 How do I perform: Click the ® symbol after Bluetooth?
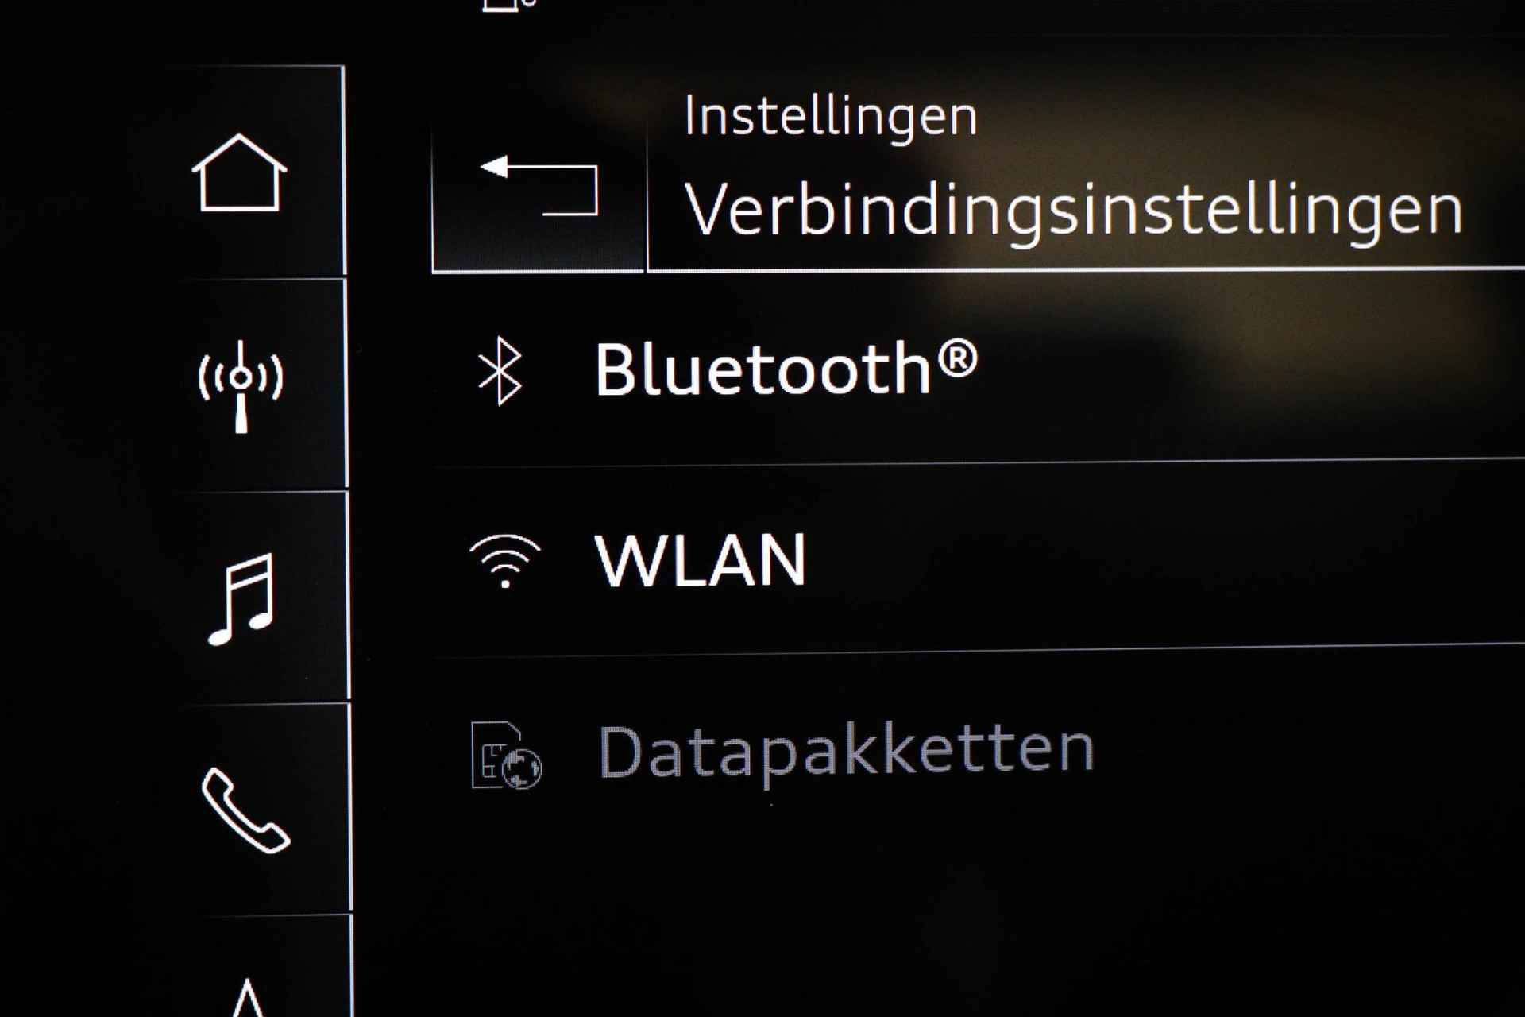click(957, 359)
